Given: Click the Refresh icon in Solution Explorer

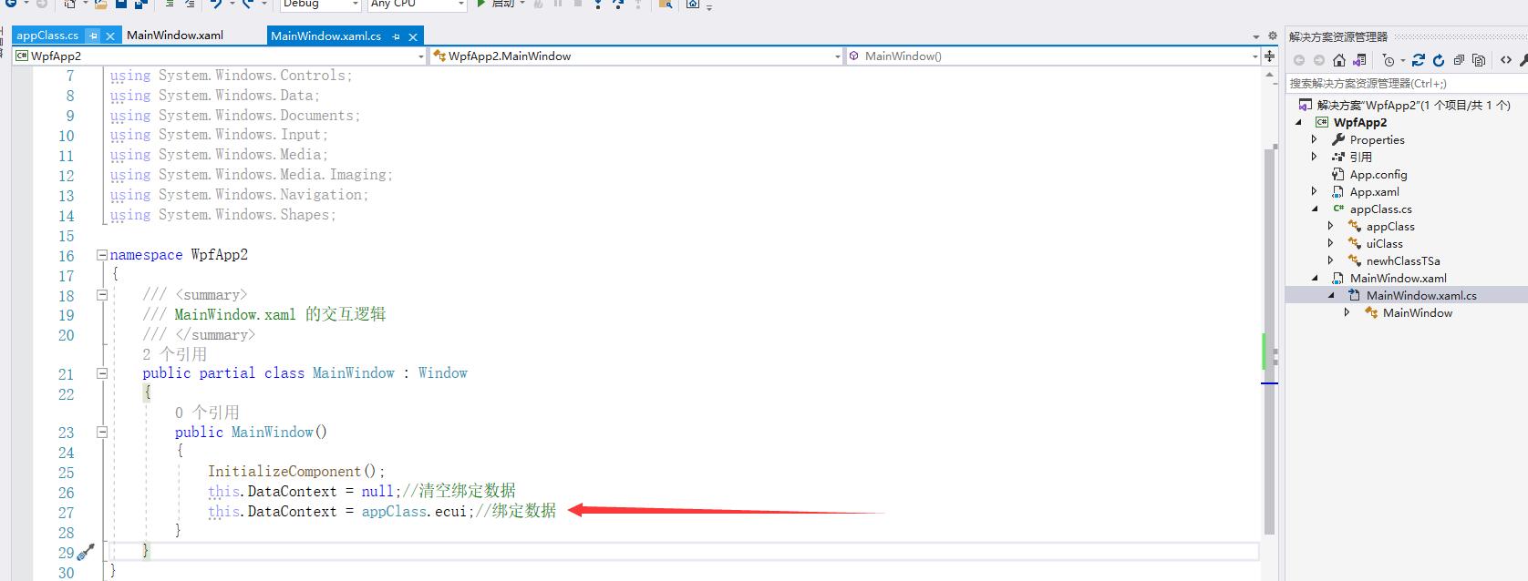Looking at the screenshot, I should 1439,60.
